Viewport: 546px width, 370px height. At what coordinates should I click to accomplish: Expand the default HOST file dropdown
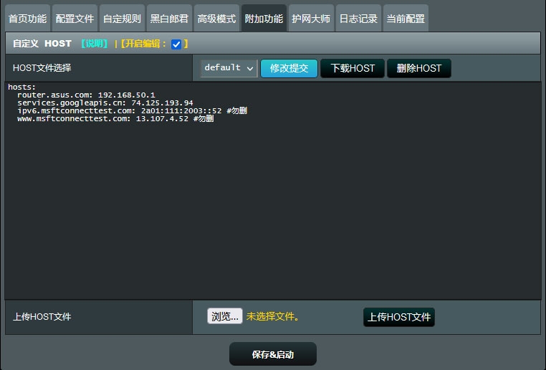pos(229,68)
